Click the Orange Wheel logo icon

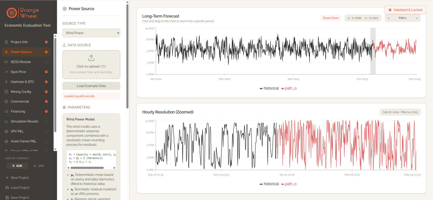pyautogui.click(x=12, y=13)
